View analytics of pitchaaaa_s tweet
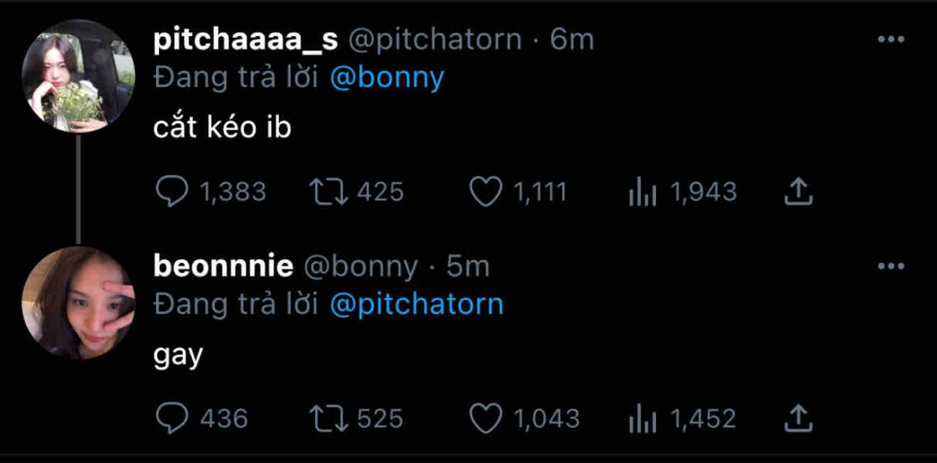Screen dimensions: 937x463 (x=642, y=192)
